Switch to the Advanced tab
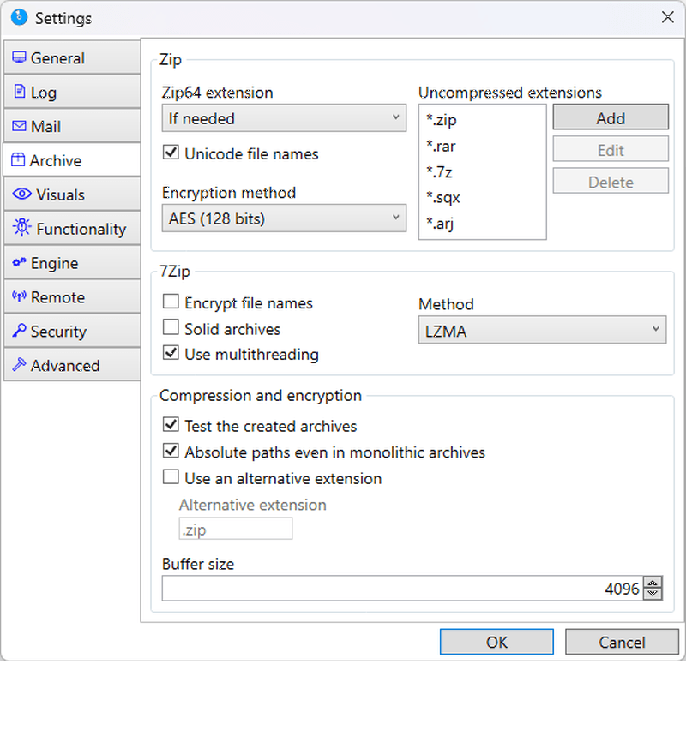This screenshot has height=754, width=686. (72, 365)
